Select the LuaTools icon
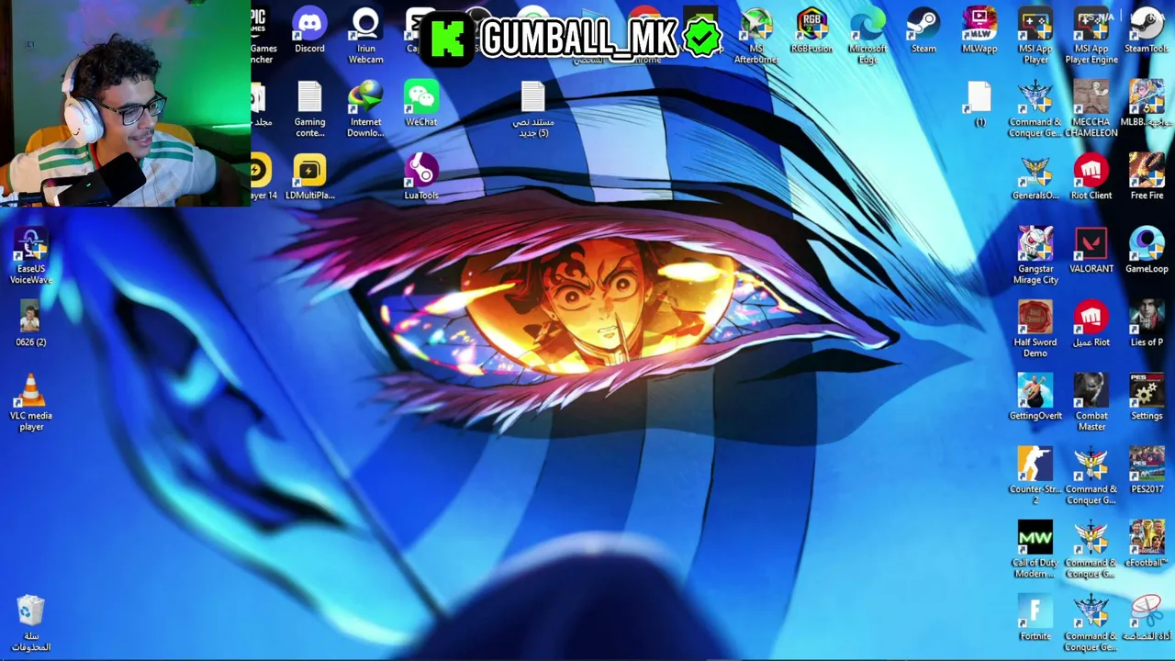Viewport: 1175px width, 661px height. click(x=421, y=177)
